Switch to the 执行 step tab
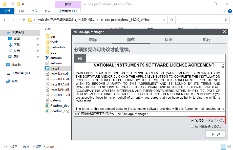The height and width of the screenshot is (150, 233). pyautogui.click(x=206, y=39)
